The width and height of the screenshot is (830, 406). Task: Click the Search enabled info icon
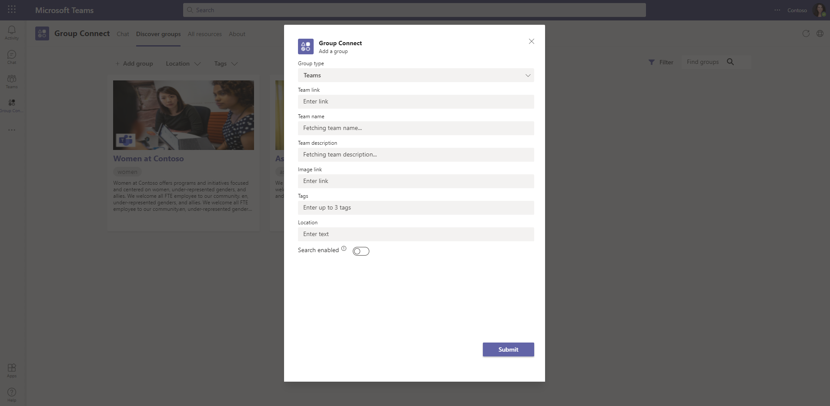344,249
